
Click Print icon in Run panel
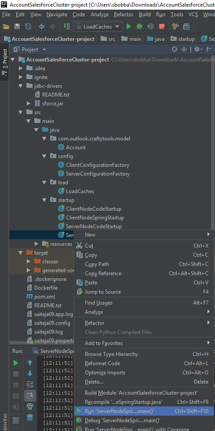(x=30, y=407)
